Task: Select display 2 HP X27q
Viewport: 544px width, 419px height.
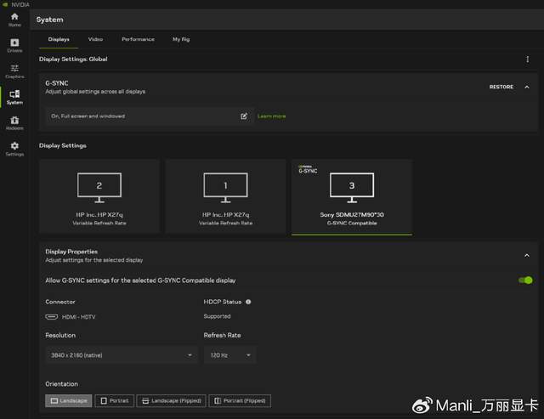Action: 99,197
